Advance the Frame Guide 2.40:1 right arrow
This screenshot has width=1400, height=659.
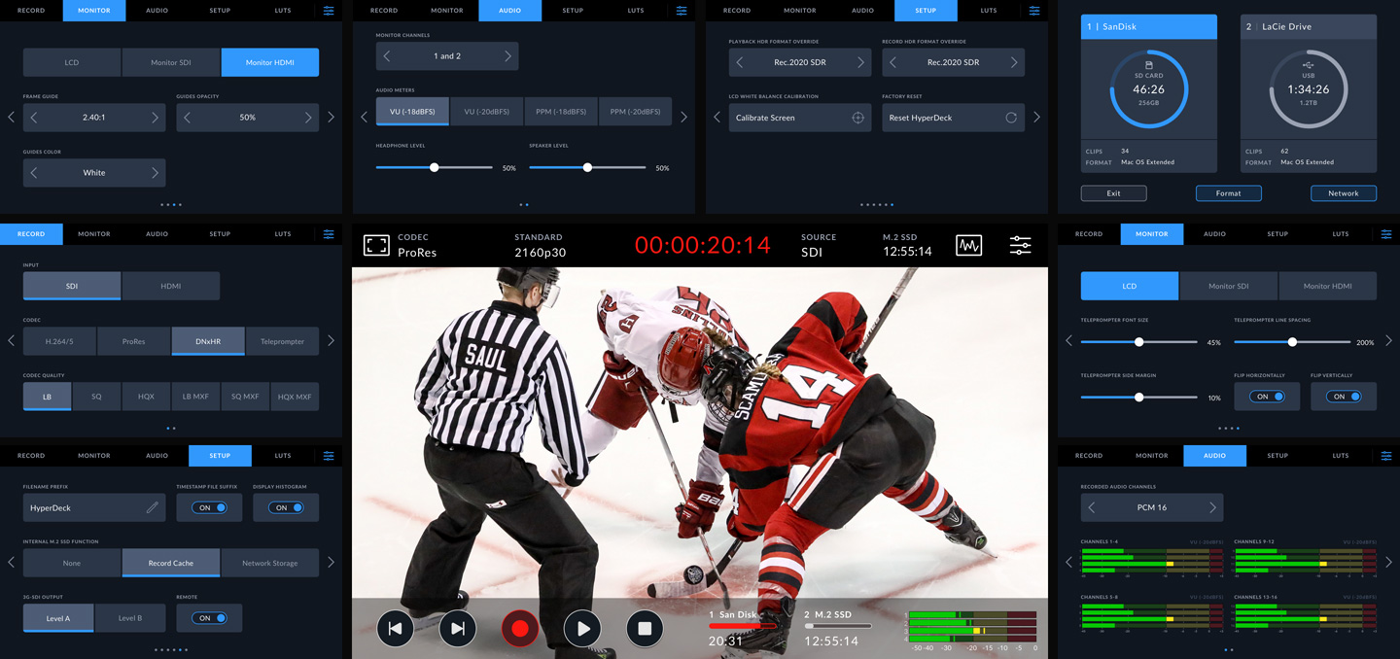[x=155, y=118]
